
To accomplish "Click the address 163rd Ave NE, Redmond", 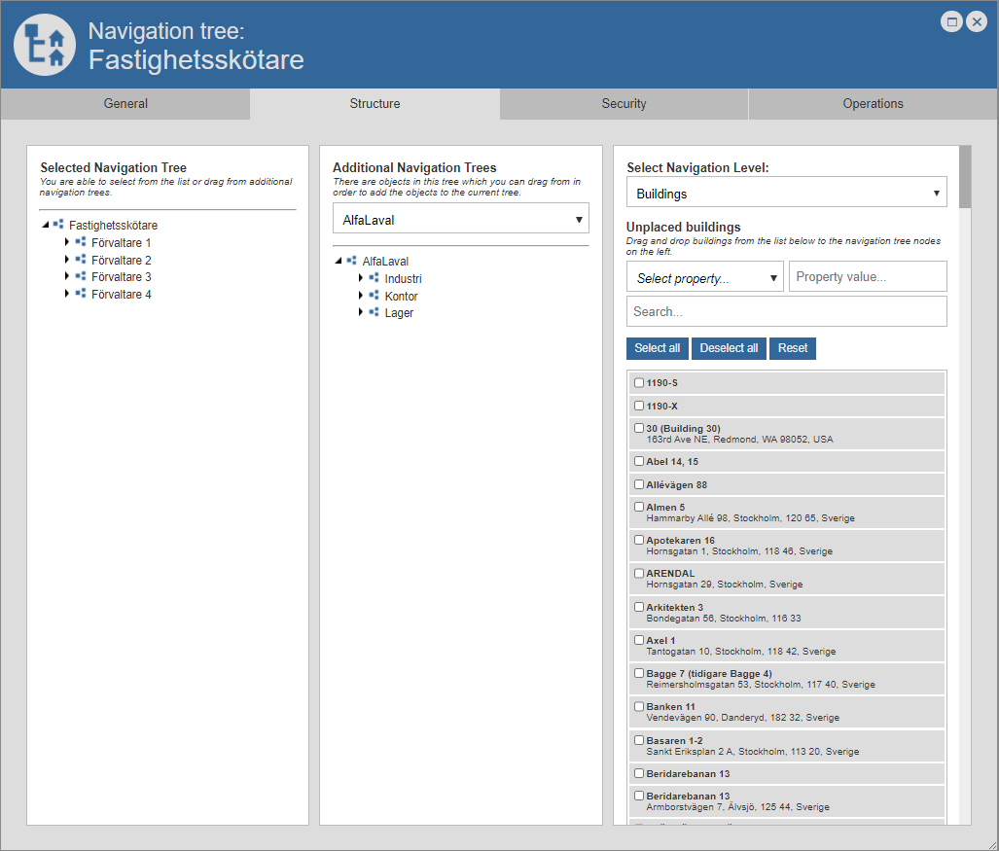I will (x=739, y=439).
